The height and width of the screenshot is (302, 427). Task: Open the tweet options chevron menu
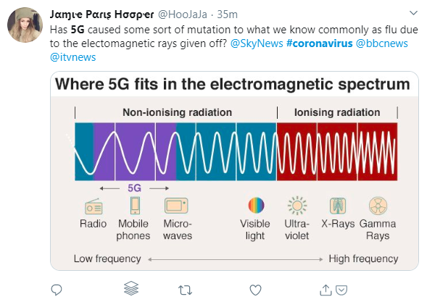[x=414, y=13]
